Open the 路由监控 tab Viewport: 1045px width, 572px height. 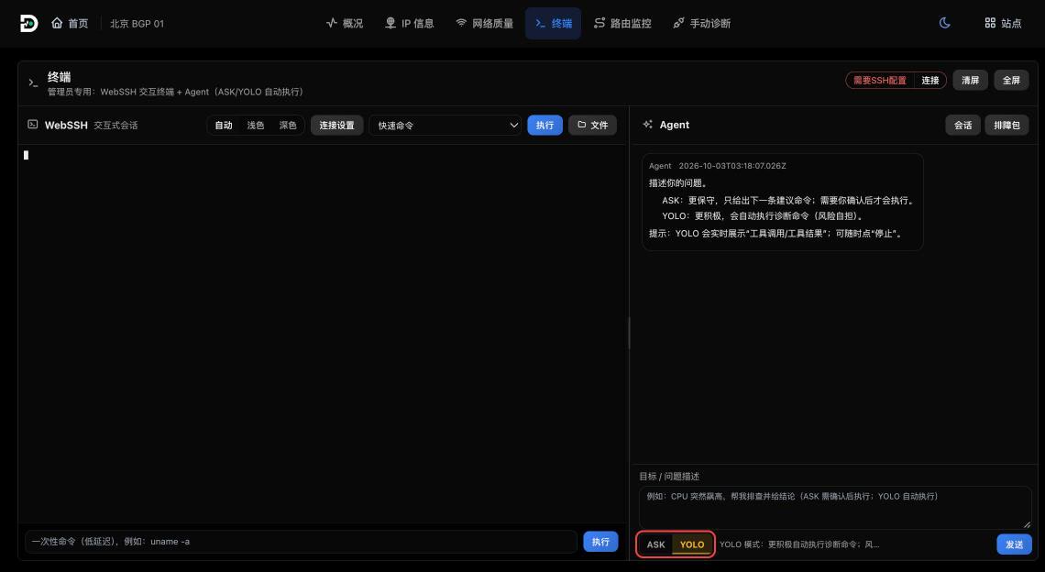click(x=622, y=23)
